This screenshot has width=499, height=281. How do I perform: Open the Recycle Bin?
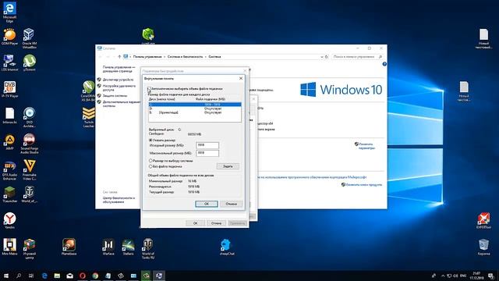(x=483, y=247)
